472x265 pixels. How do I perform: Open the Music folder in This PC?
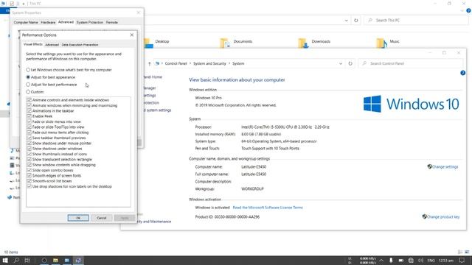click(388, 43)
